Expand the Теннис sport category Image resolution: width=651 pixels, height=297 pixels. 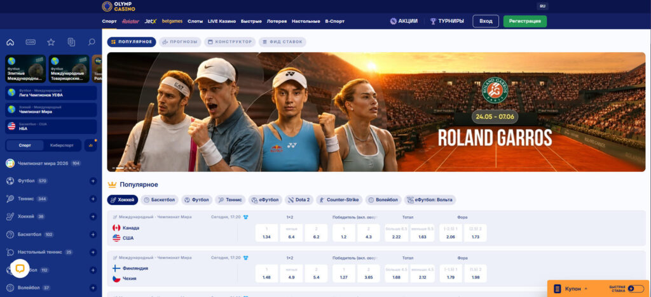(x=93, y=199)
